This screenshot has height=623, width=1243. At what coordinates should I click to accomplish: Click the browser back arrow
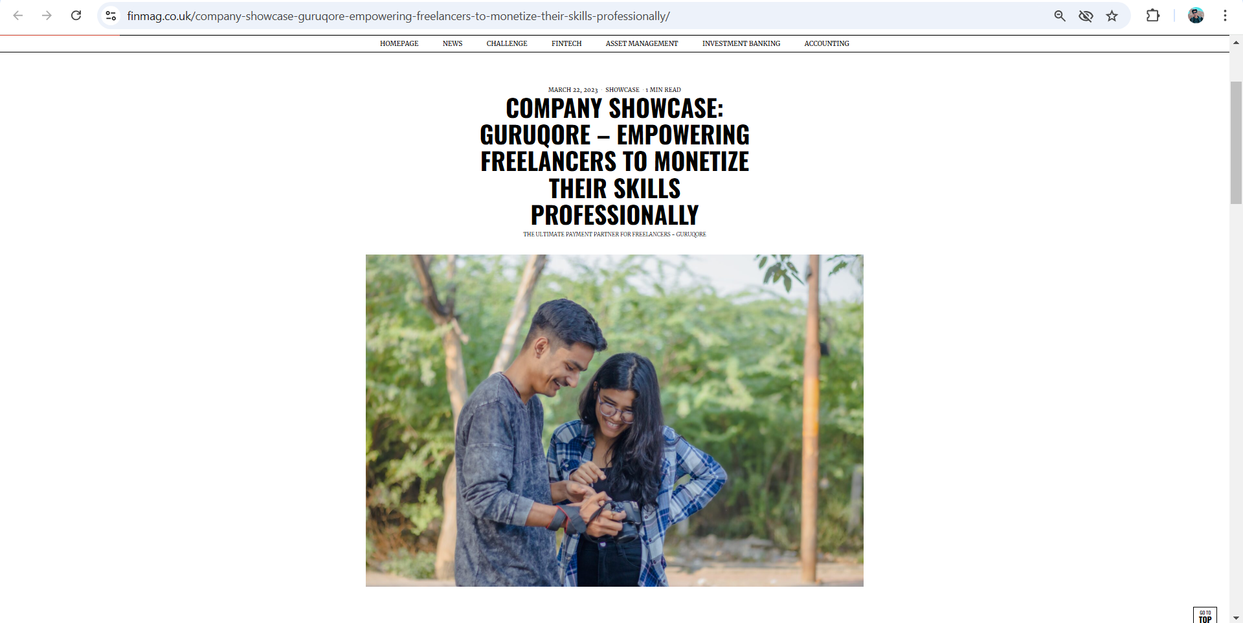[x=18, y=16]
